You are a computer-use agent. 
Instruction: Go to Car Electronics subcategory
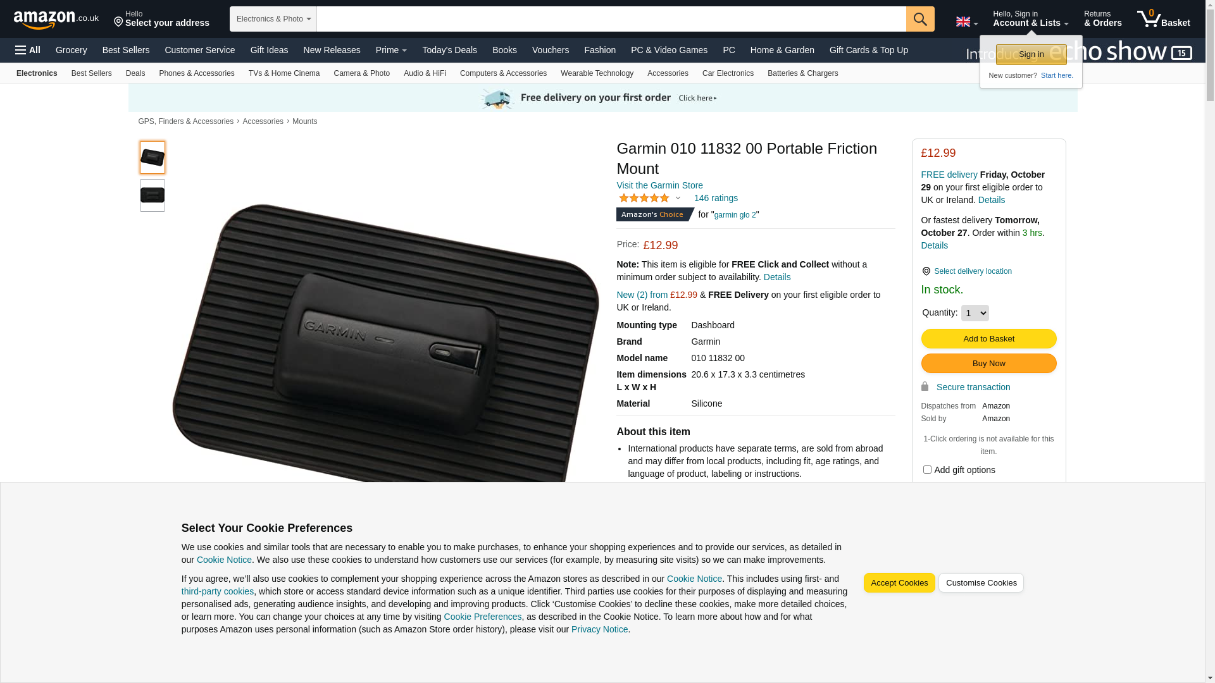click(728, 73)
